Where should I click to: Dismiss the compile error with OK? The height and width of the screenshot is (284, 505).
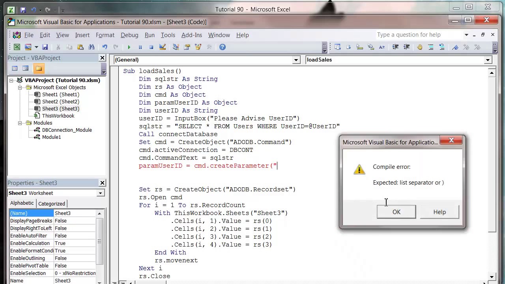coord(396,212)
